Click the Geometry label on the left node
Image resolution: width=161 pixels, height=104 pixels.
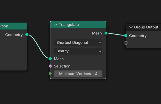click(14, 35)
